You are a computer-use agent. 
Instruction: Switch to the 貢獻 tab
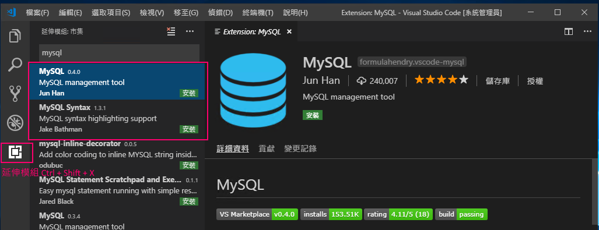[x=267, y=148]
